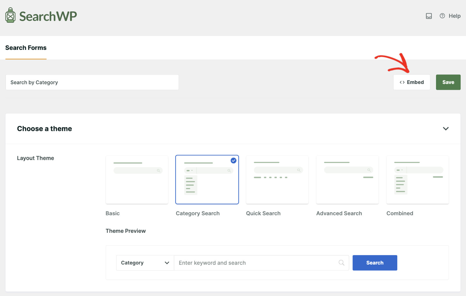Select the Combined layout theme
466x296 pixels.
pos(417,180)
